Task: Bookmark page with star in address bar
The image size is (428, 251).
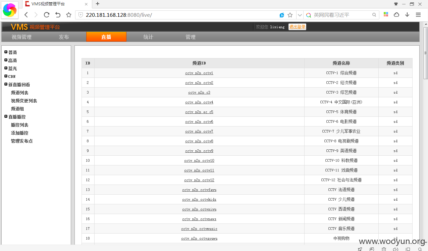Action: pyautogui.click(x=290, y=15)
